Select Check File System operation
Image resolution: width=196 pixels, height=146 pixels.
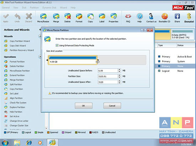point(18,103)
